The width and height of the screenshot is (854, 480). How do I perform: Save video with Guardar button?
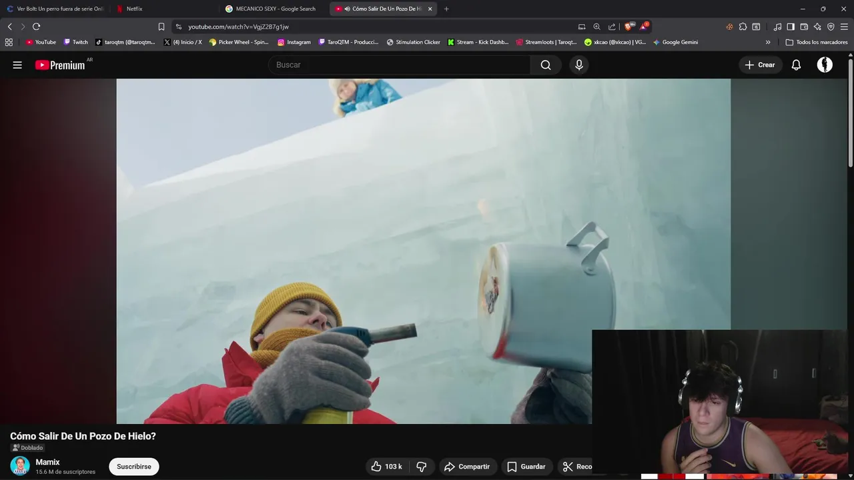[526, 467]
